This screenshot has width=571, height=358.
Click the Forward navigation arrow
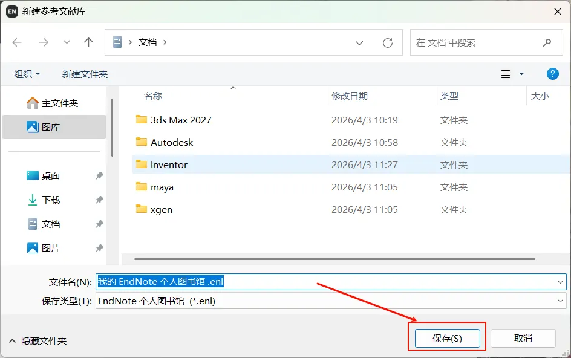point(44,42)
